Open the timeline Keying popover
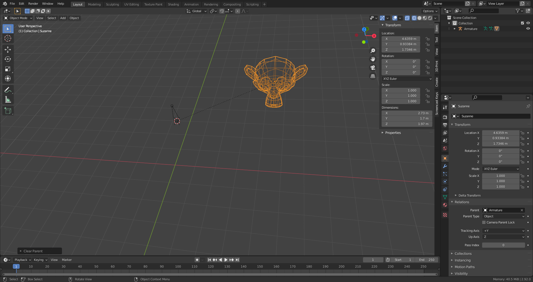 pyautogui.click(x=41, y=260)
